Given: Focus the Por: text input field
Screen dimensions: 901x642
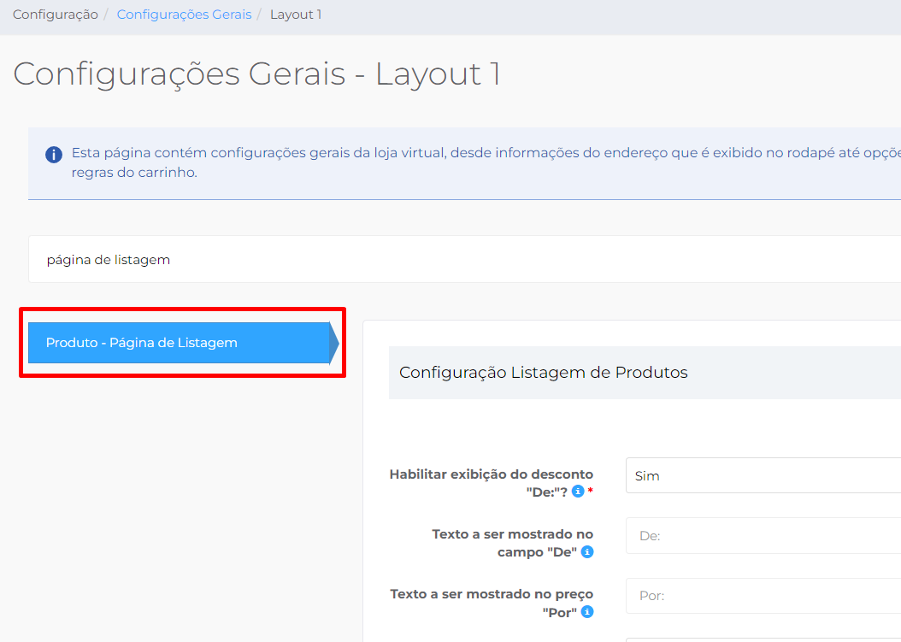Looking at the screenshot, I should pos(763,596).
